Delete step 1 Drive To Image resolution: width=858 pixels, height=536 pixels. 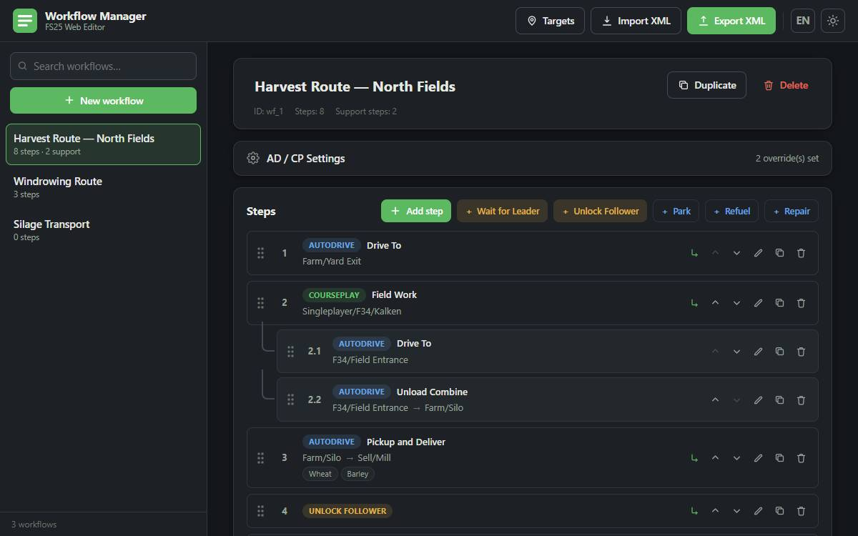coord(801,253)
